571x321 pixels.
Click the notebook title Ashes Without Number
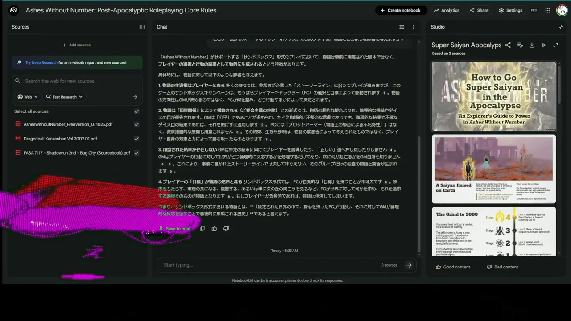tap(121, 10)
